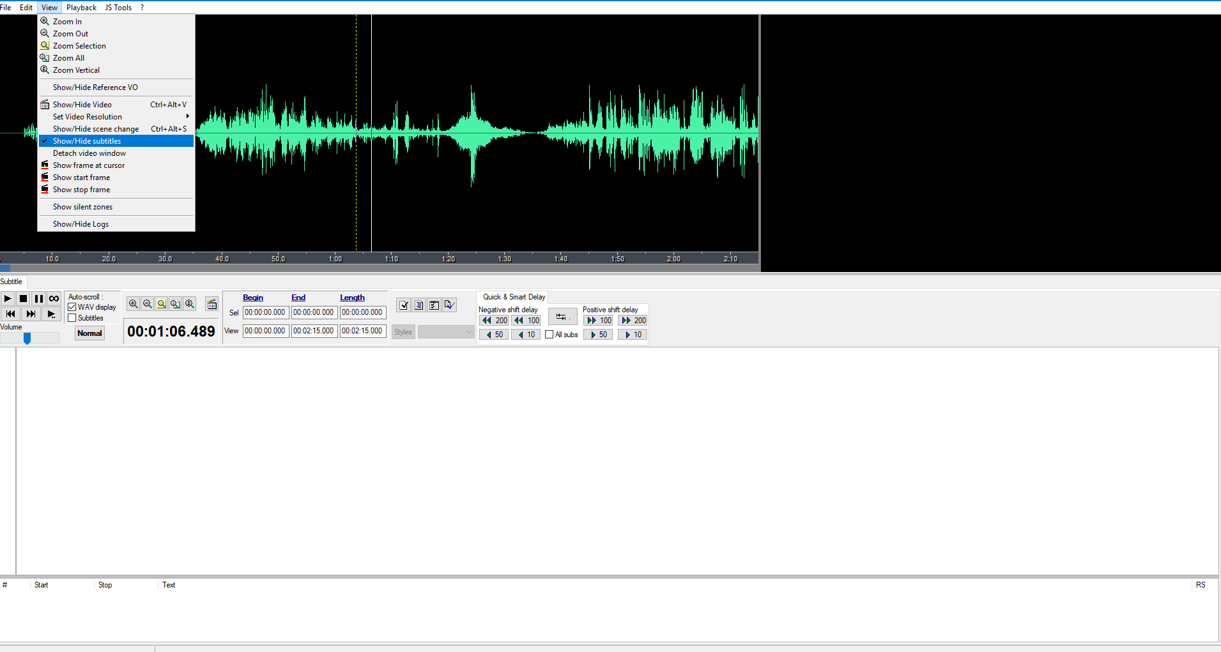The height and width of the screenshot is (652, 1221).
Task: Click the toolbar zoom all icon
Action: click(x=176, y=304)
